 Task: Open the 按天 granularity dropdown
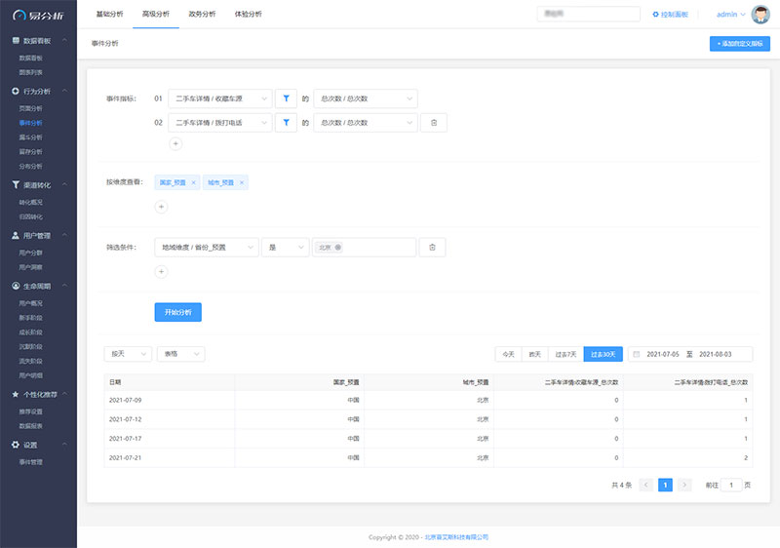point(129,354)
